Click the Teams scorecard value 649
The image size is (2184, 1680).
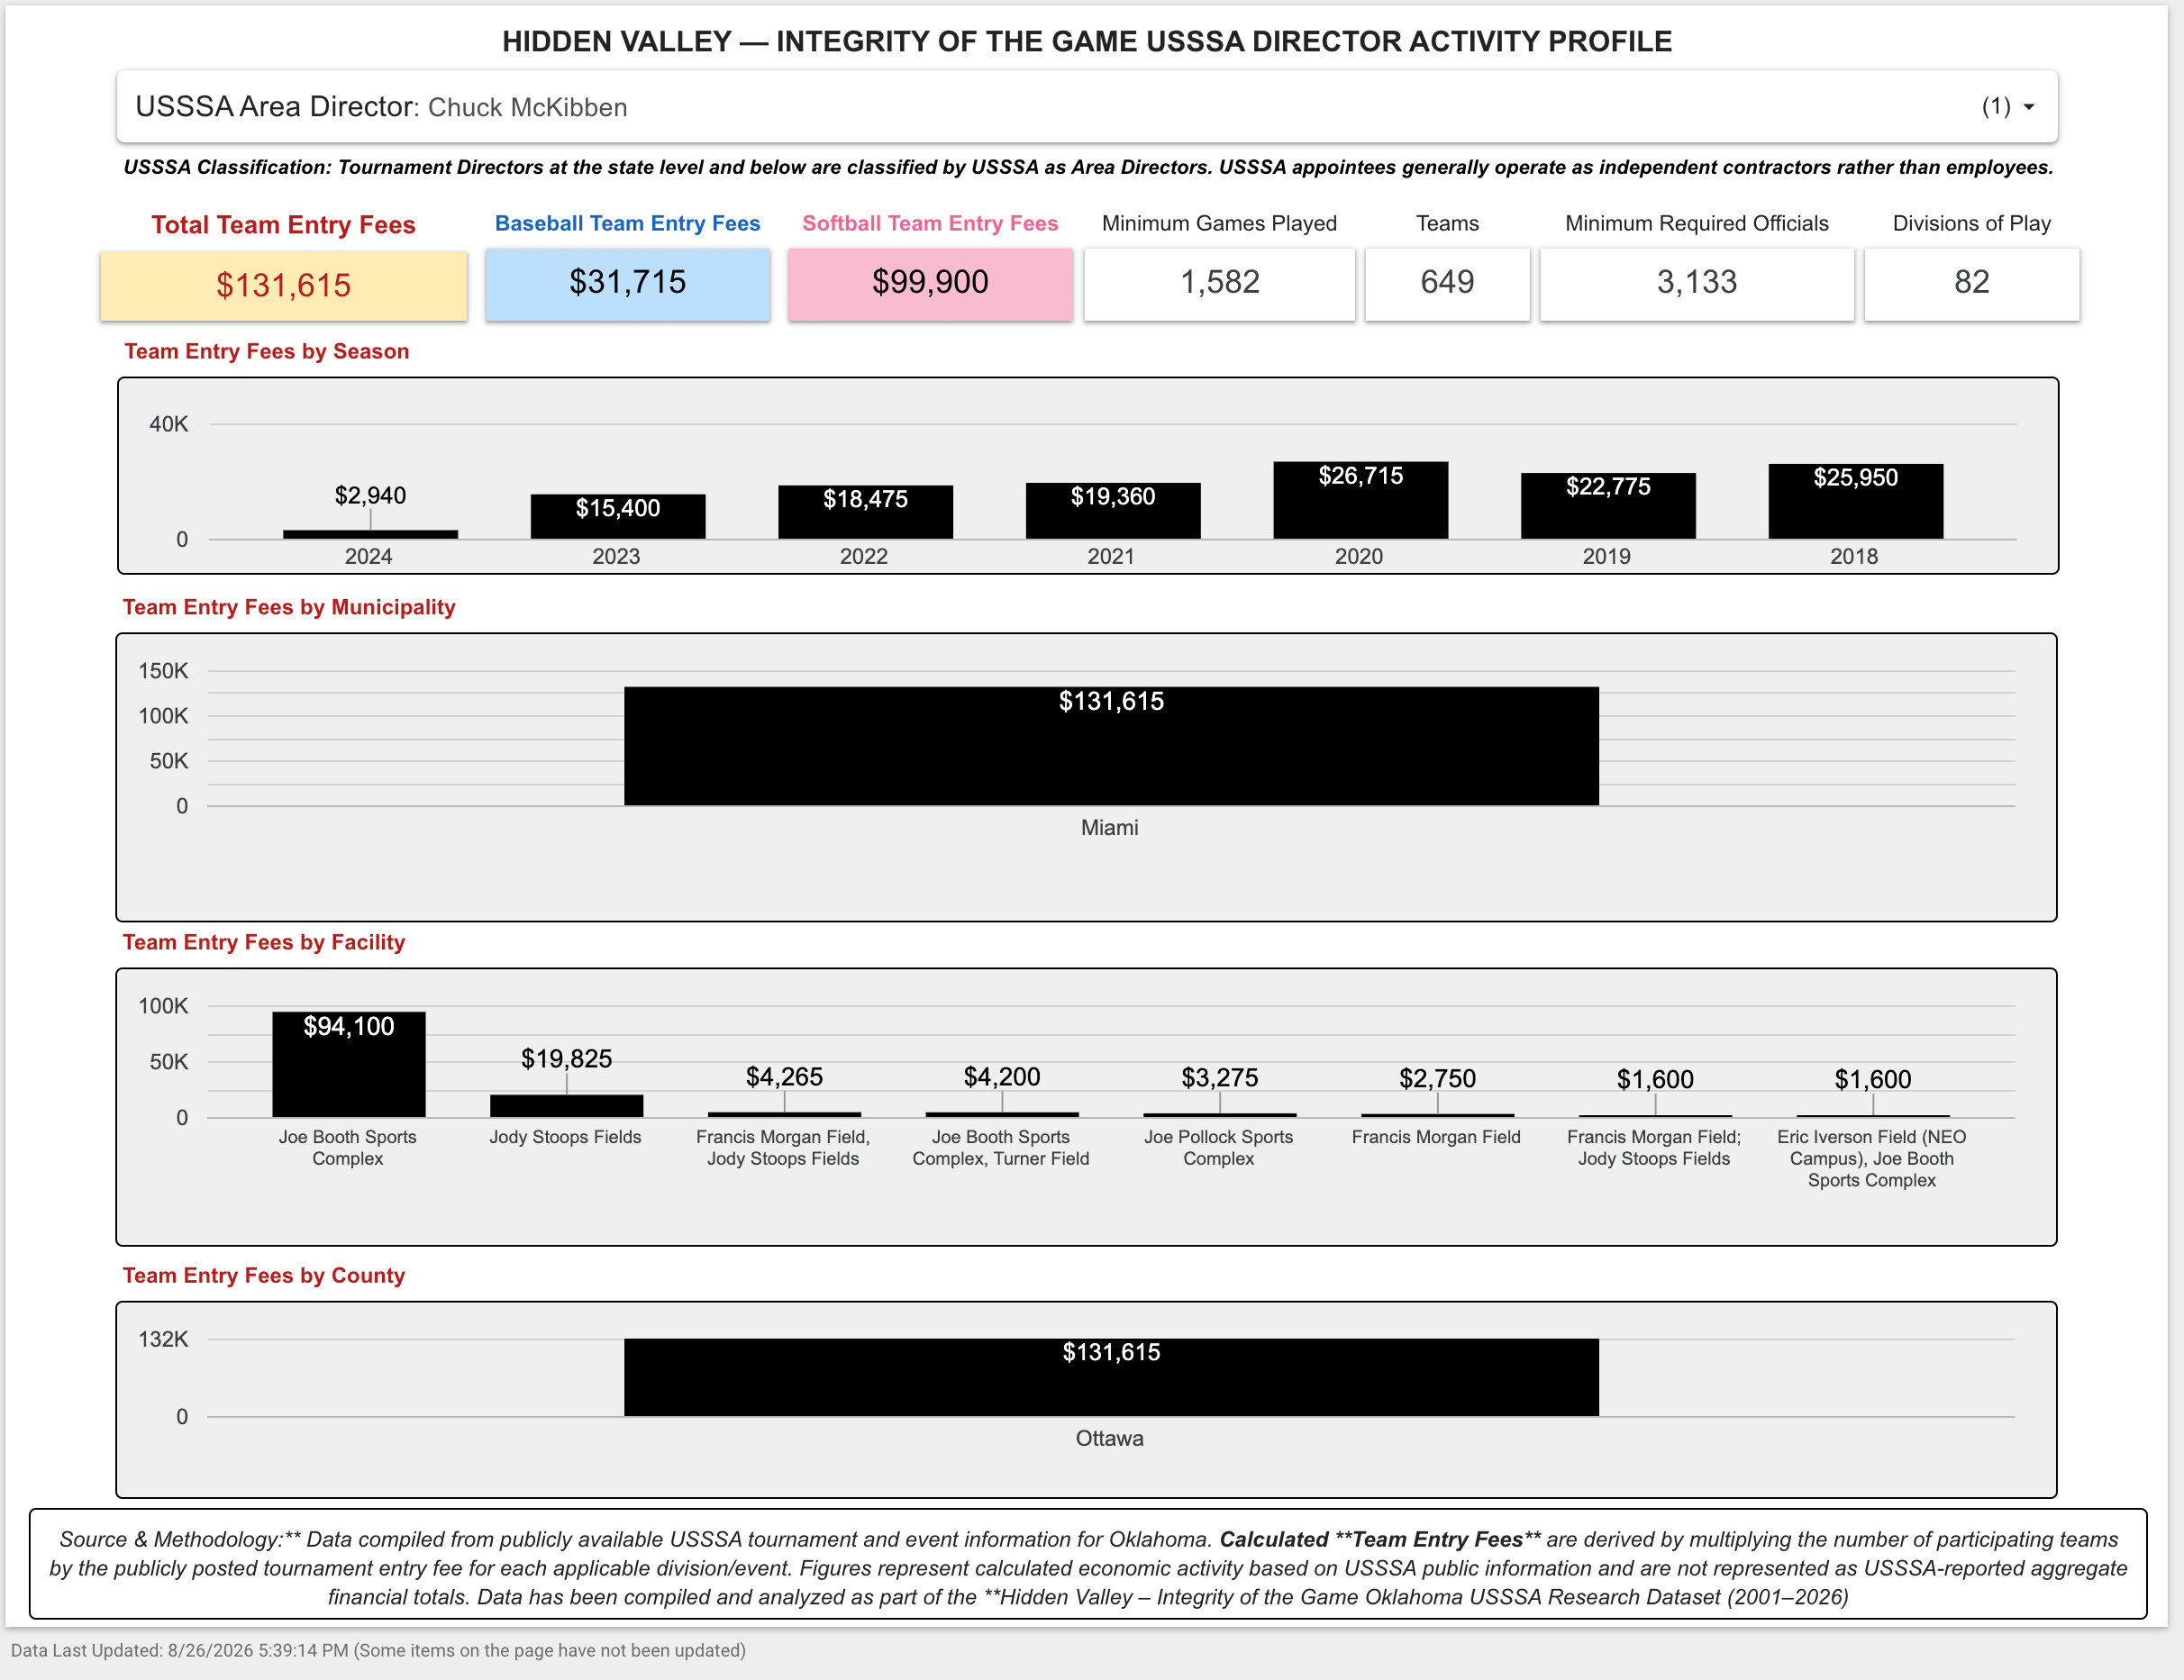(x=1447, y=283)
